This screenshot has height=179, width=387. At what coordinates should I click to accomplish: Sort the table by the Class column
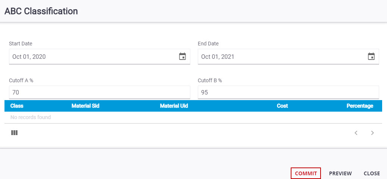[x=17, y=106]
